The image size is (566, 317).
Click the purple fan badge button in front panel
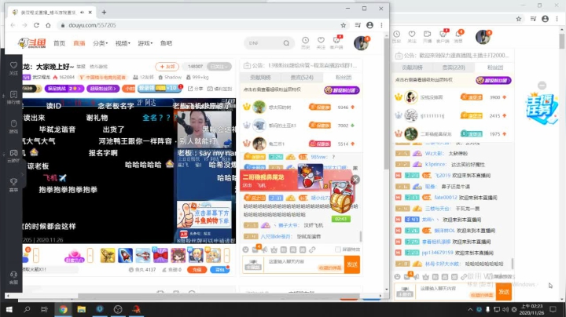[341, 90]
